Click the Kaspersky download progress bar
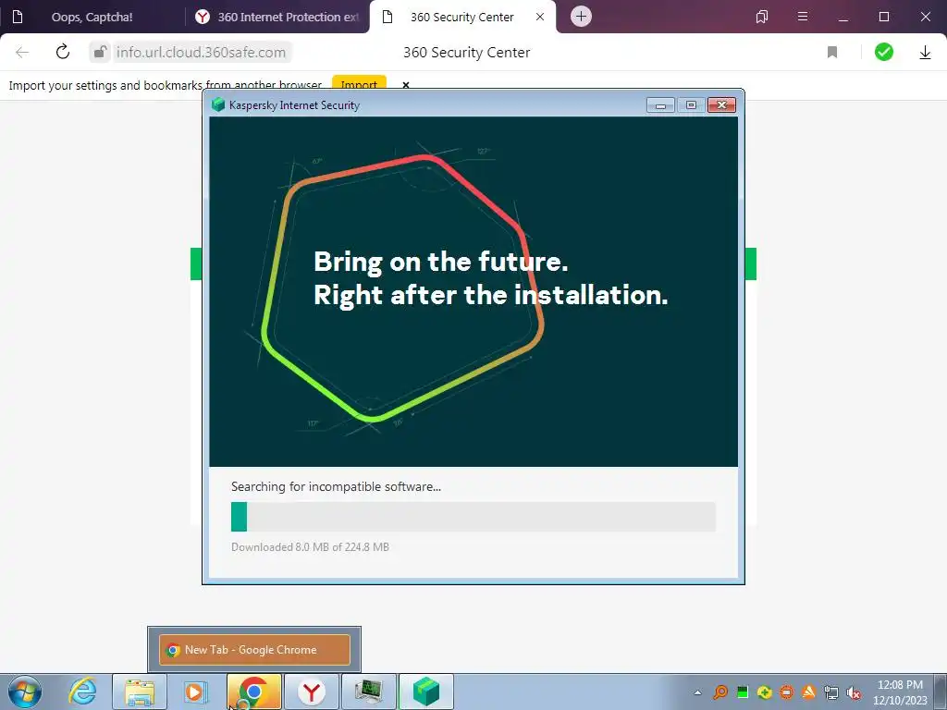The image size is (947, 710). (473, 517)
